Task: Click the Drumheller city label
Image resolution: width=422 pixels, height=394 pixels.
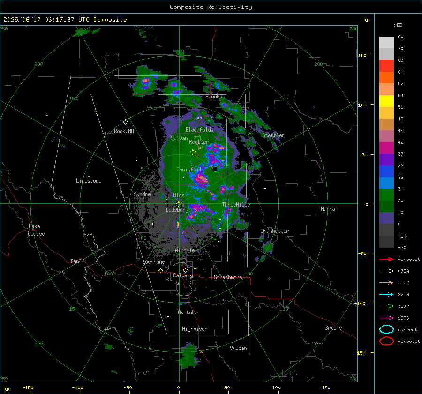Action: [275, 231]
